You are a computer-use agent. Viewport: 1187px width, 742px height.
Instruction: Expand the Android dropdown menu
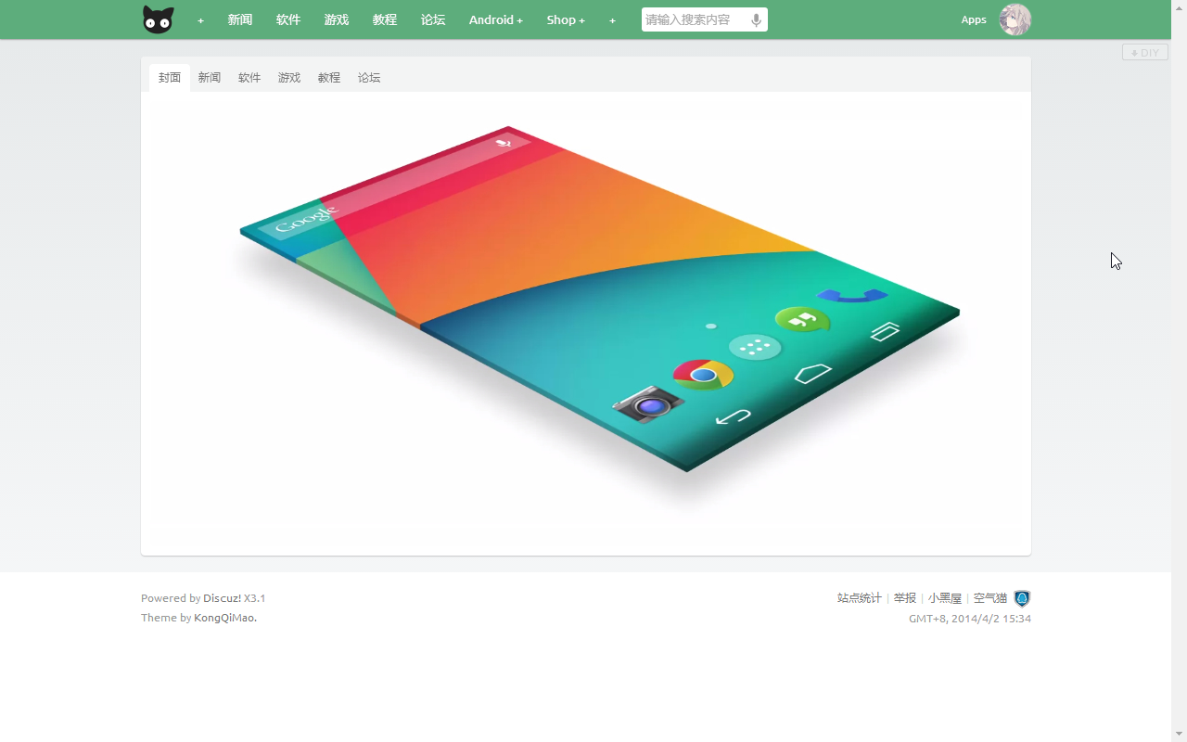pos(496,19)
